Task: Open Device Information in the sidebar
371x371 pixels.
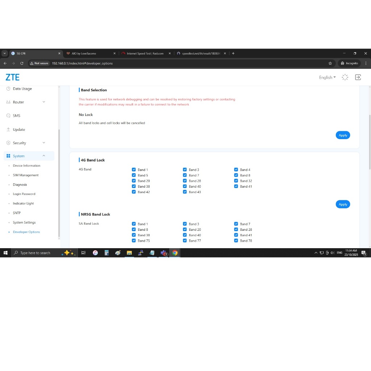Action: click(26, 166)
